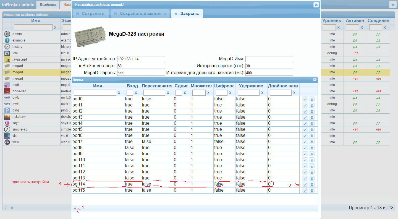
Task: Click the admin driver gear icon
Action: [7, 34]
